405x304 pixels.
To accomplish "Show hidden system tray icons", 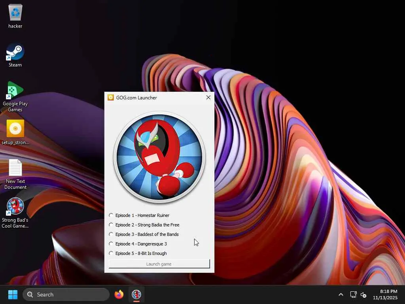I will click(341, 294).
